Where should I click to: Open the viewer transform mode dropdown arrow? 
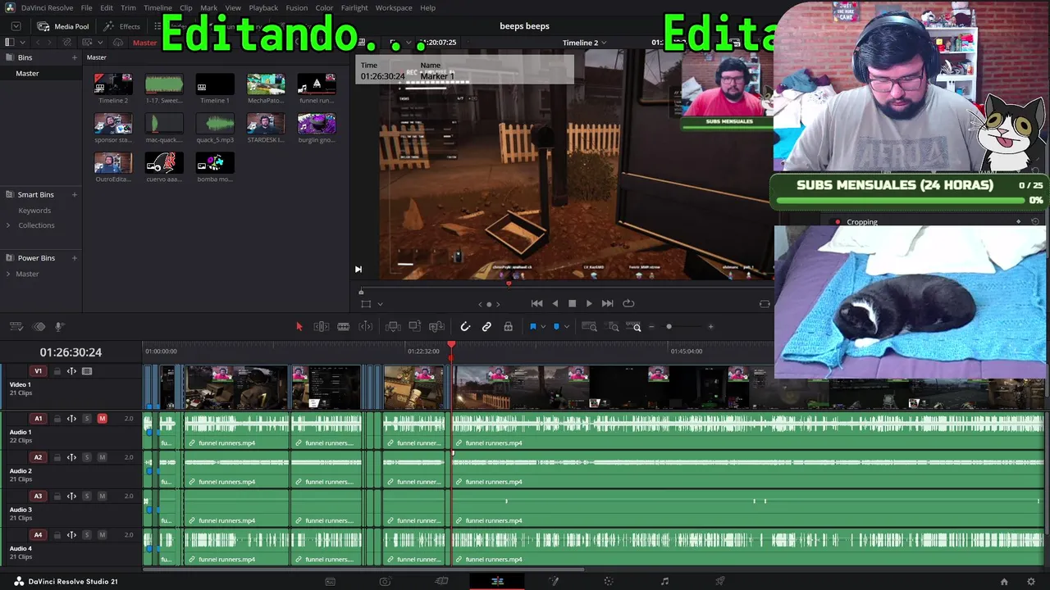point(380,304)
